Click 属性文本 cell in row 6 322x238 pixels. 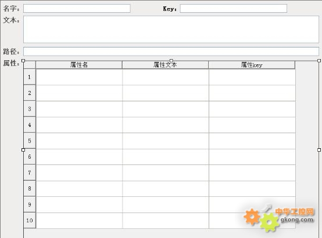pos(166,157)
